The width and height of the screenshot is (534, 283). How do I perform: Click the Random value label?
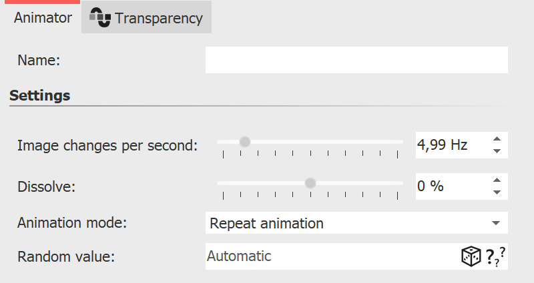point(66,256)
